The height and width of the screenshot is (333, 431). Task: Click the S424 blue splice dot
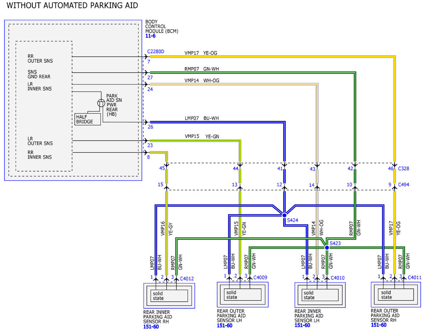(x=284, y=215)
